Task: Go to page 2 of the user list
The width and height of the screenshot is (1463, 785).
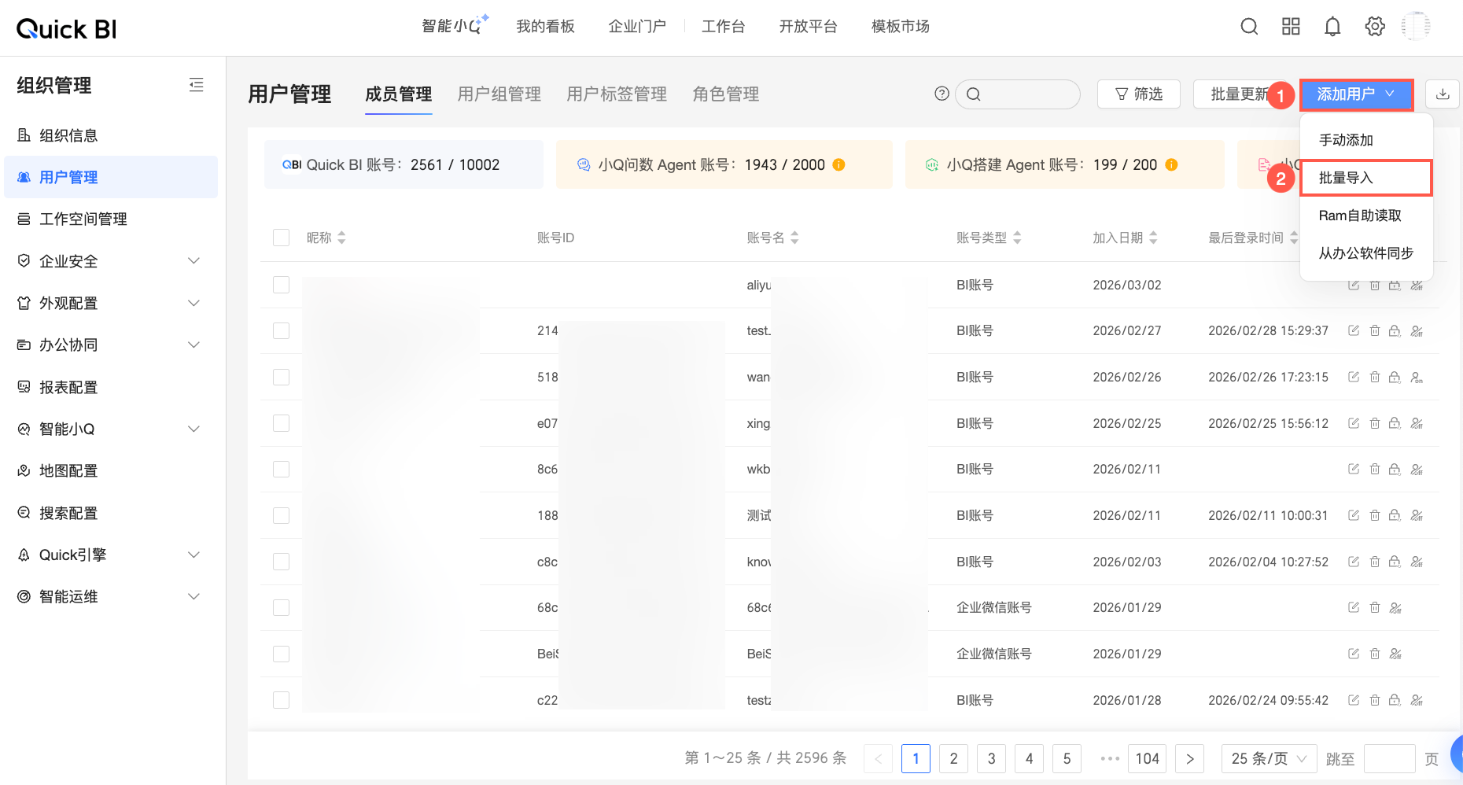Action: (x=953, y=758)
